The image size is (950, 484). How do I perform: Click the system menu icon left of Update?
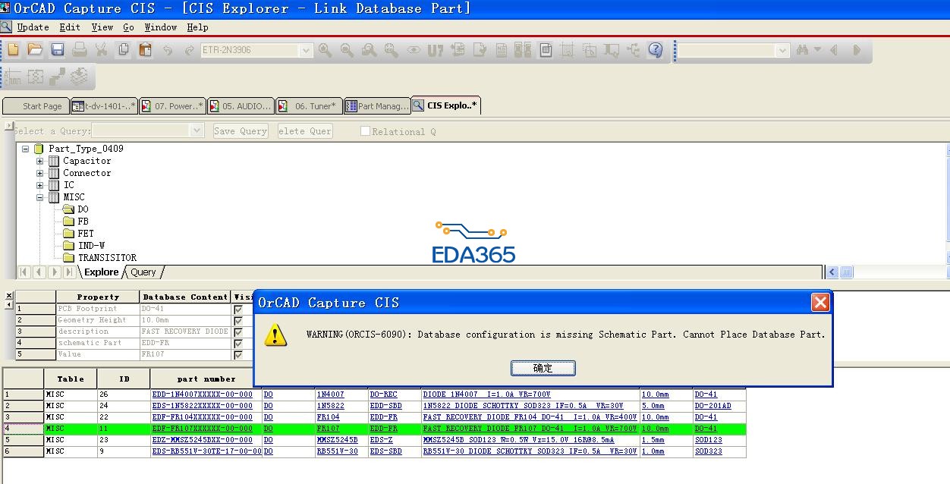point(6,27)
